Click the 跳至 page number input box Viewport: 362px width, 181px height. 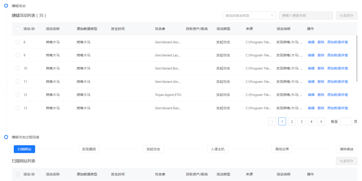[x=346, y=122]
